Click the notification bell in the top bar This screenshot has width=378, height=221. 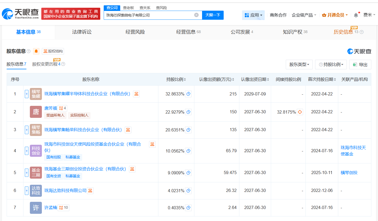(x=356, y=15)
